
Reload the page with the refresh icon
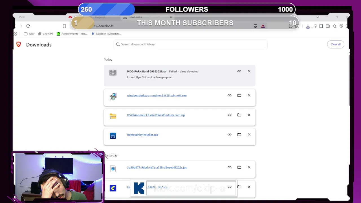tap(28, 26)
